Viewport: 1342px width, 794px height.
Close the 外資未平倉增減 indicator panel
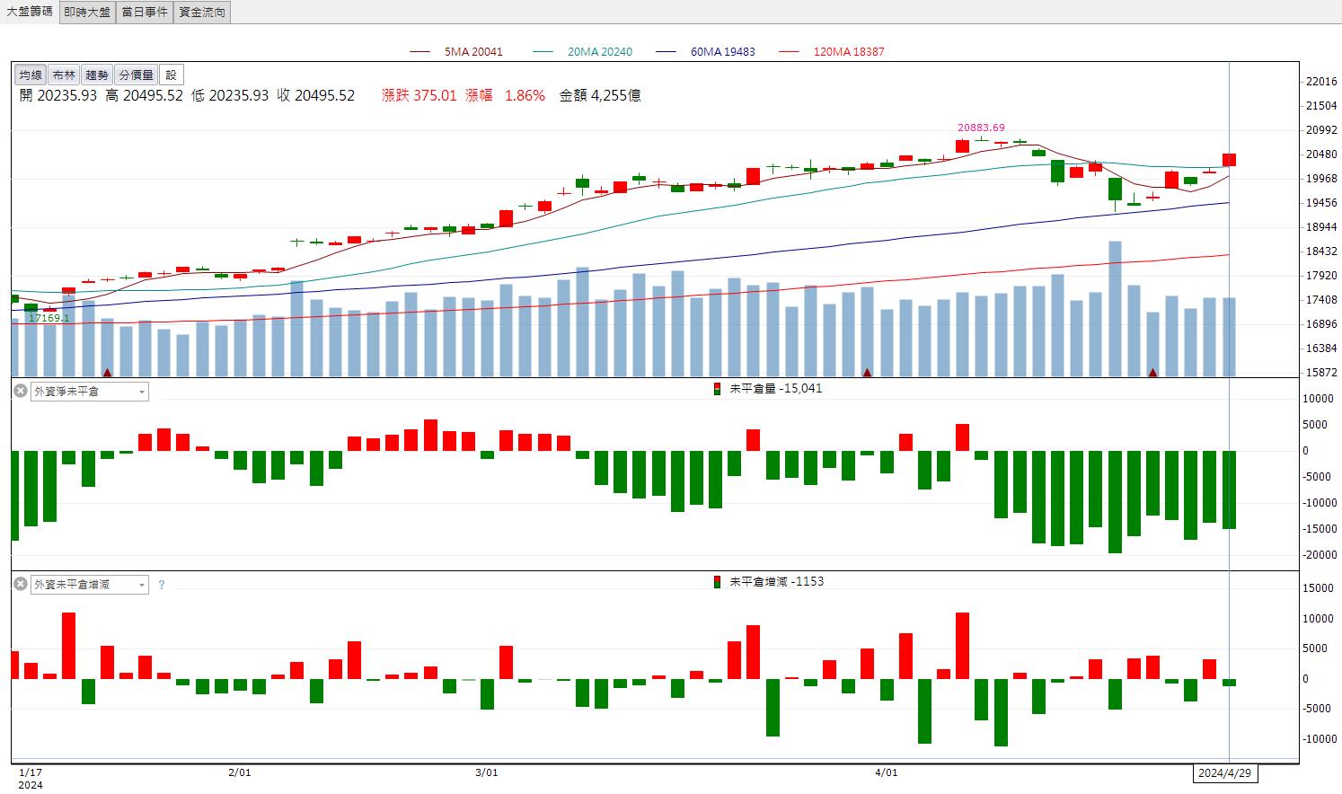click(20, 584)
